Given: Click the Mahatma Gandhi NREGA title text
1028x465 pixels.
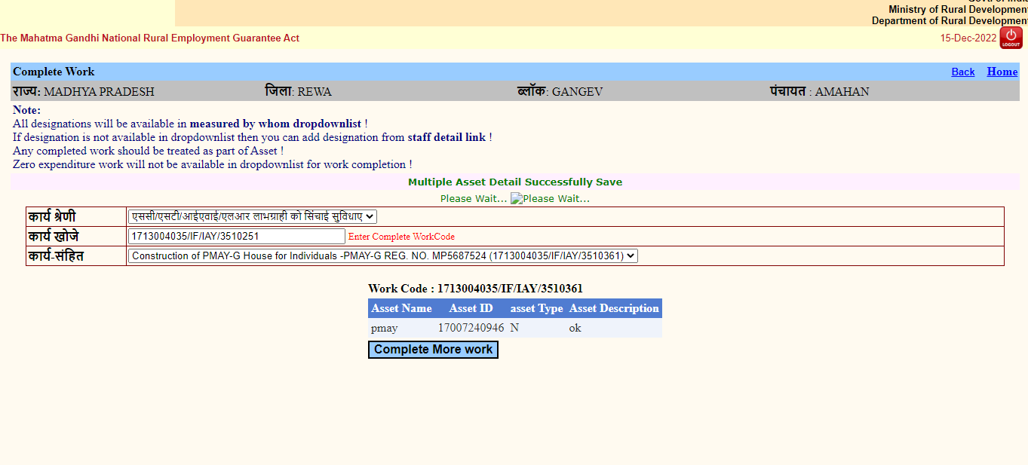Looking at the screenshot, I should [x=149, y=38].
